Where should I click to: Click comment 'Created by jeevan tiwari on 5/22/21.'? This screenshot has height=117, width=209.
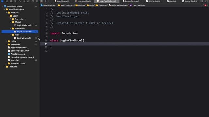click(x=86, y=23)
